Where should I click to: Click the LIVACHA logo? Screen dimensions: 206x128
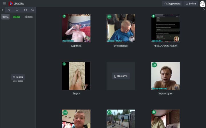click(16, 3)
